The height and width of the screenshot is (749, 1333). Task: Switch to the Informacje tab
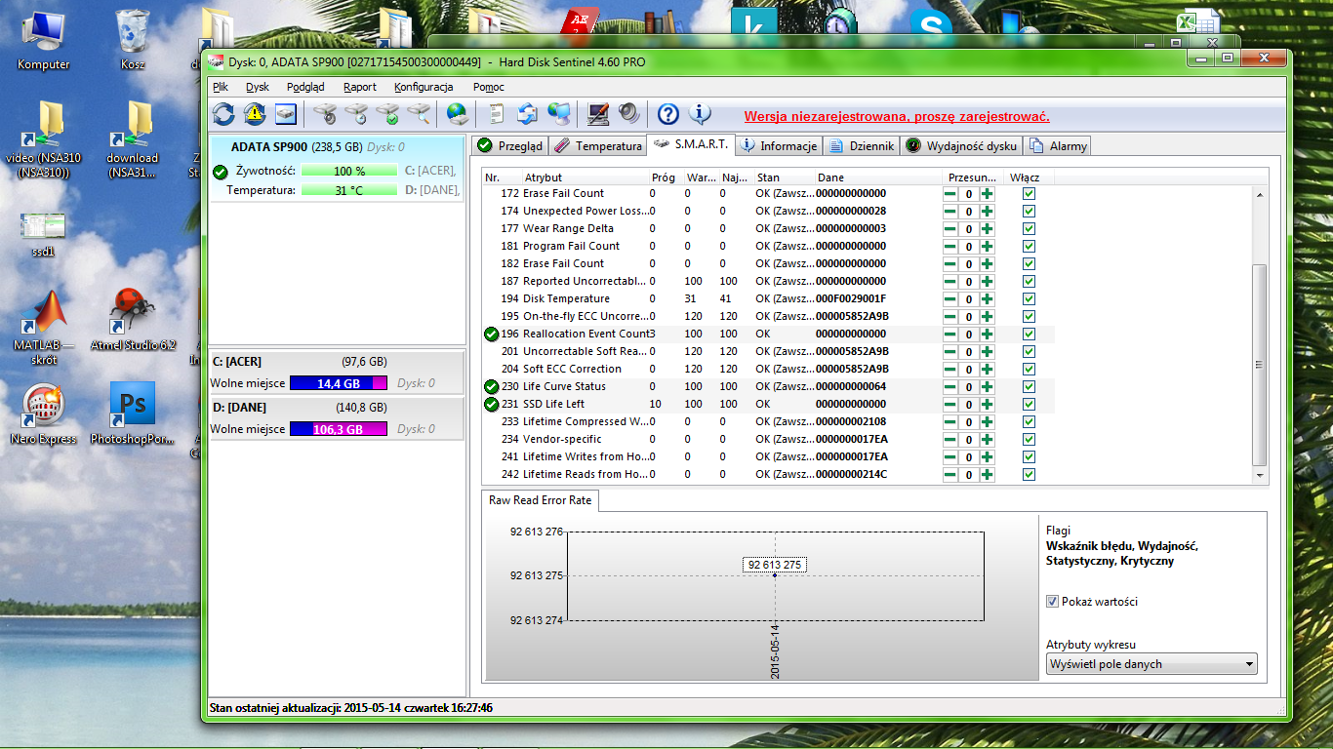pos(779,145)
